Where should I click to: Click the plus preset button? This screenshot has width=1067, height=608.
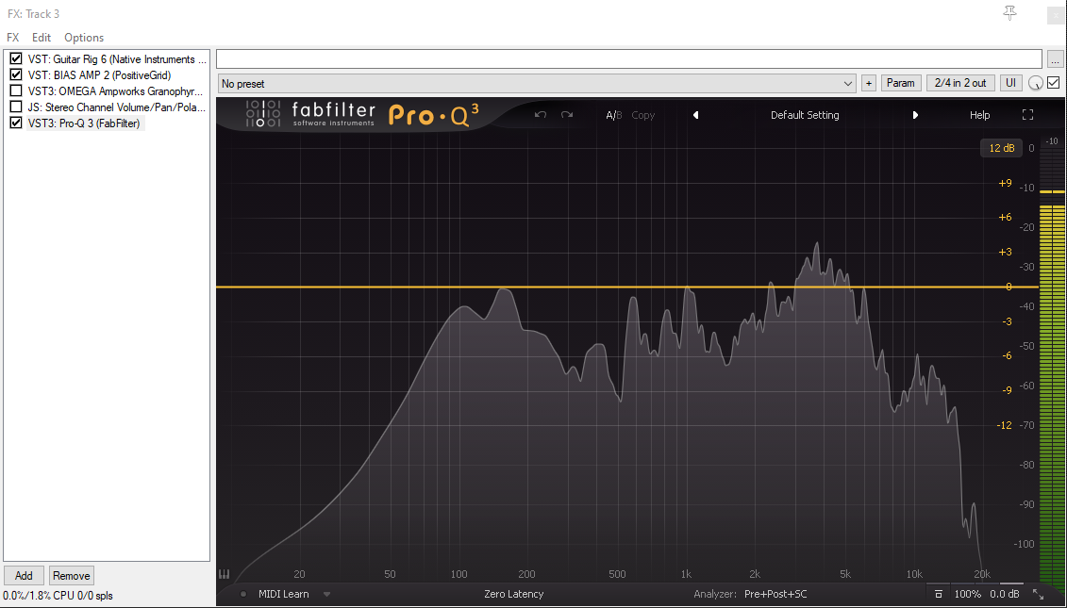(x=868, y=83)
